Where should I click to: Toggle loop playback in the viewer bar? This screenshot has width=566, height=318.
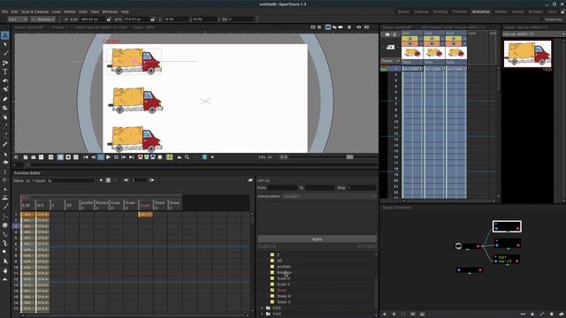116,157
